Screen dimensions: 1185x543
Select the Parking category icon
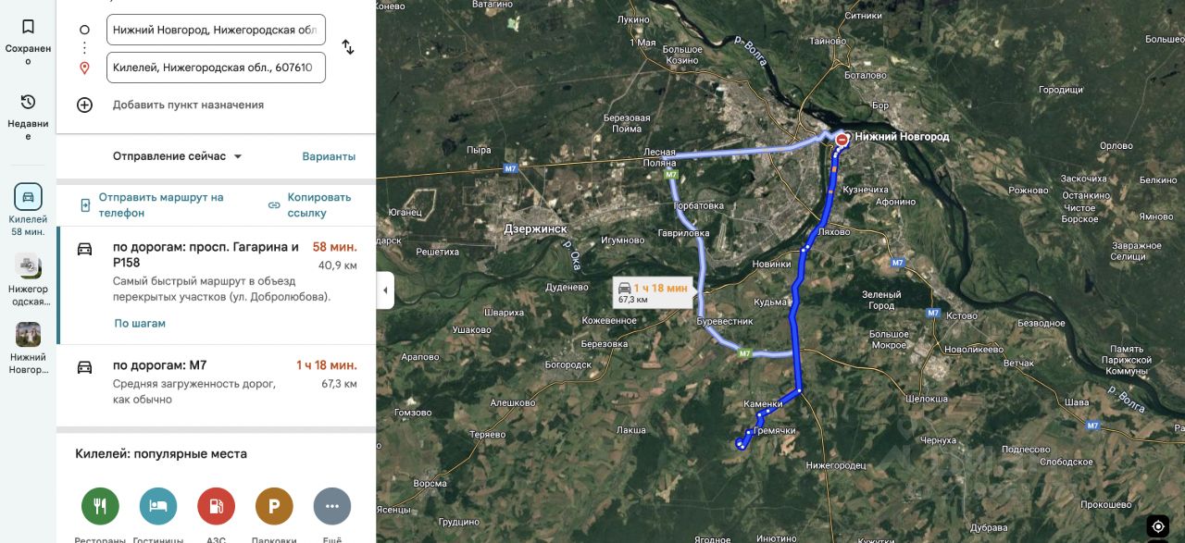click(x=274, y=506)
